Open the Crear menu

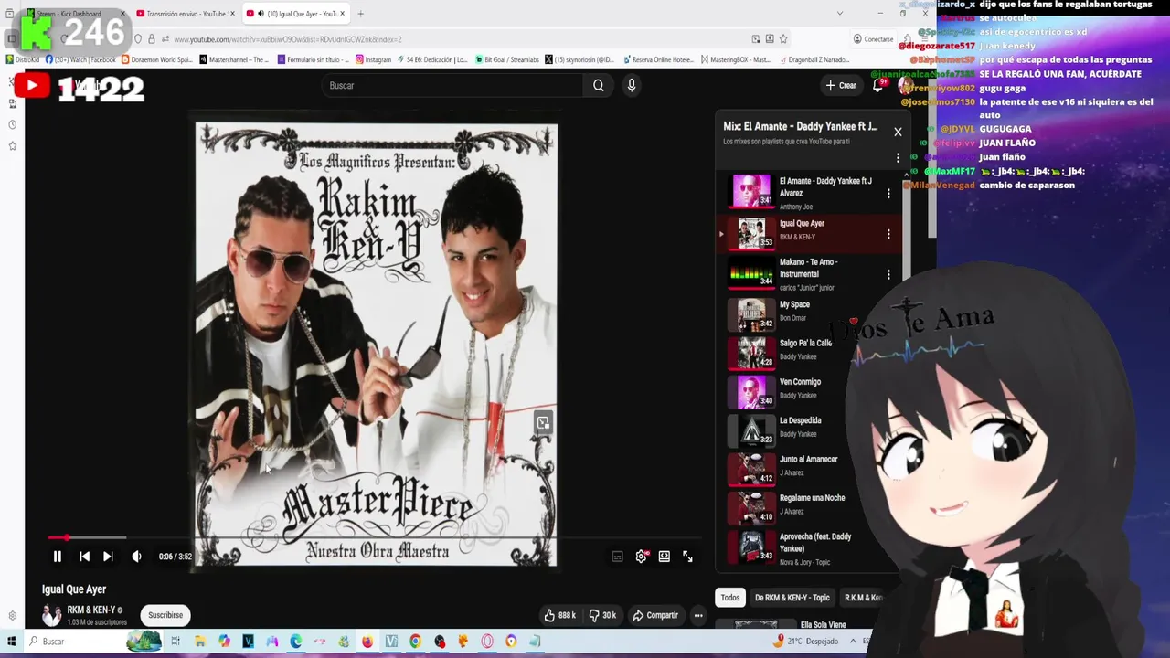coord(841,85)
